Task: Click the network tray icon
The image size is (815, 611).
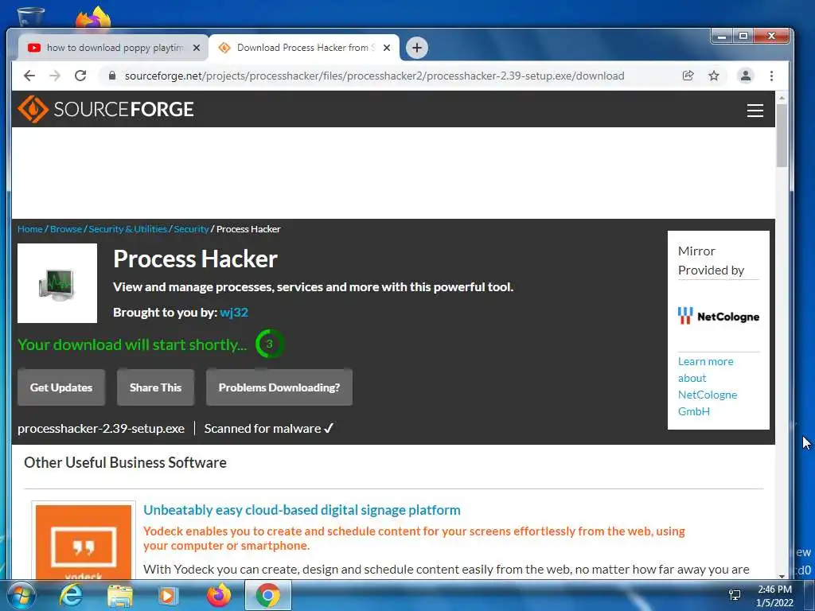Action: coord(735,595)
